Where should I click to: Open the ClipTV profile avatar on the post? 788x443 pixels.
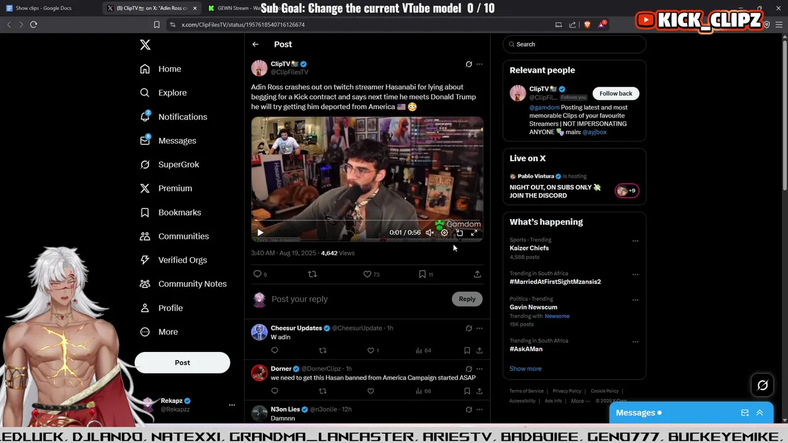pos(259,68)
